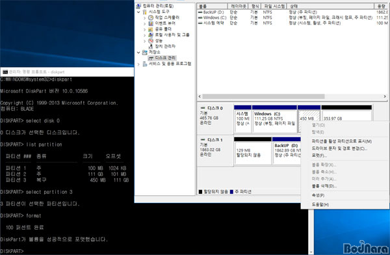This screenshot has width=390, height=255.
Task: Click the '디스크 관리' tree item label
Action: click(165, 58)
